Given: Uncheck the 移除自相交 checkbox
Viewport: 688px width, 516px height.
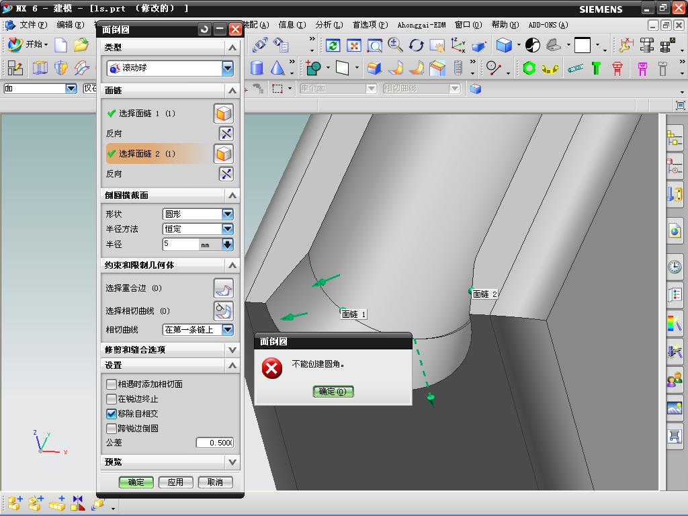Looking at the screenshot, I should coord(112,413).
